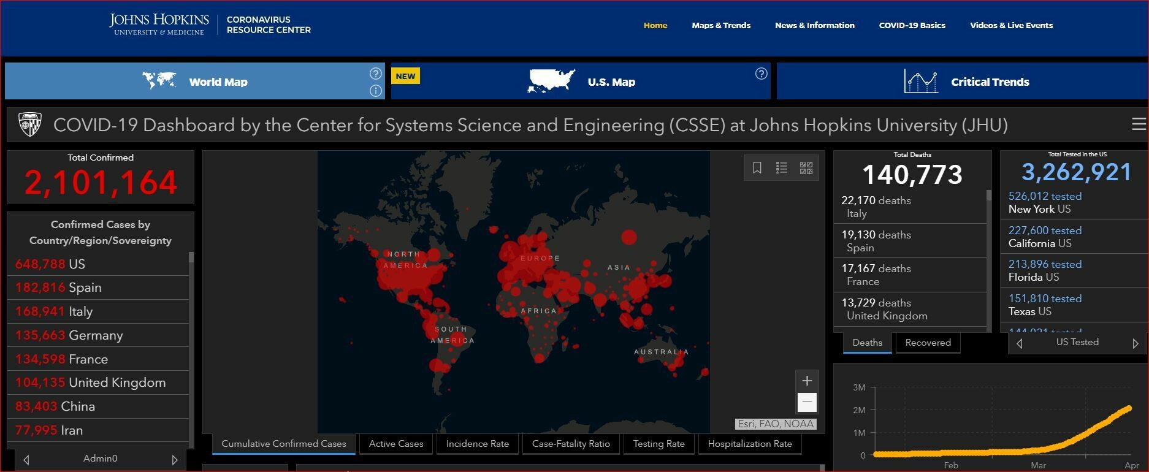This screenshot has width=1149, height=472.
Task: Show the Case-Fatality Ratio layer tab
Action: click(x=571, y=444)
